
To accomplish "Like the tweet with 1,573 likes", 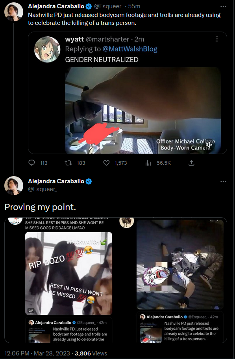I will point(106,163).
